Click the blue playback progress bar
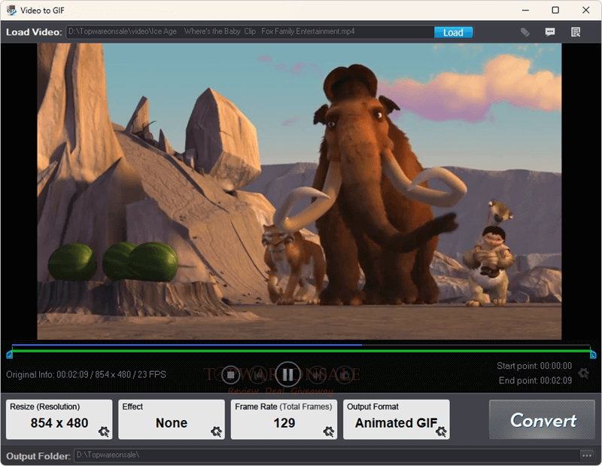Screen dimensions: 602x466 tap(187, 345)
